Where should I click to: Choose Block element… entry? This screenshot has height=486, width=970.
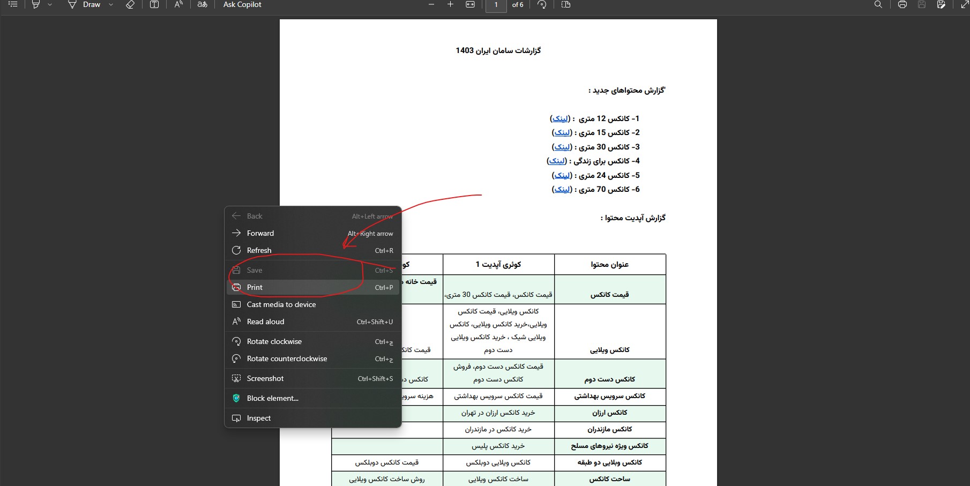click(x=313, y=398)
